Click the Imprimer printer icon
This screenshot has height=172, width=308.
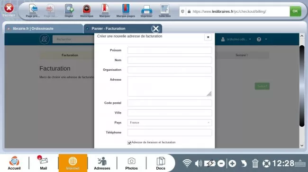coord(146,9)
